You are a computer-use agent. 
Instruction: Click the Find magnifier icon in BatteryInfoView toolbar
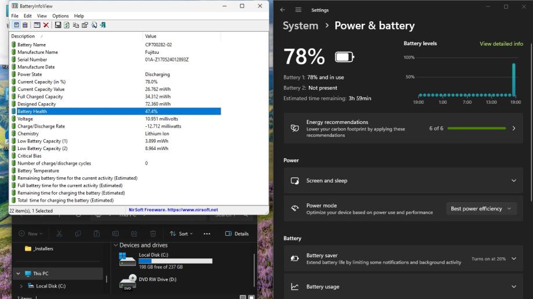click(94, 25)
